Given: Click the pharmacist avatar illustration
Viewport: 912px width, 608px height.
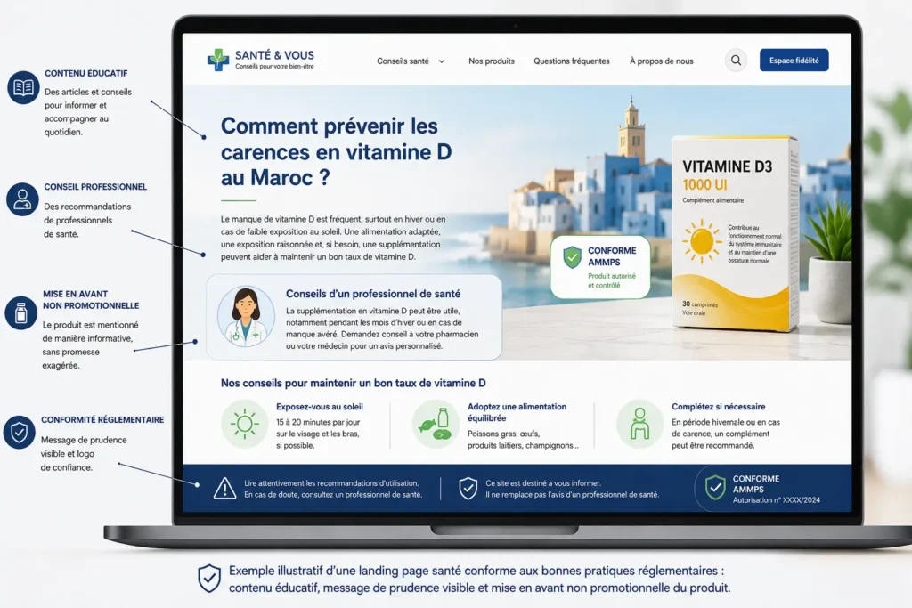Looking at the screenshot, I should click(x=246, y=317).
